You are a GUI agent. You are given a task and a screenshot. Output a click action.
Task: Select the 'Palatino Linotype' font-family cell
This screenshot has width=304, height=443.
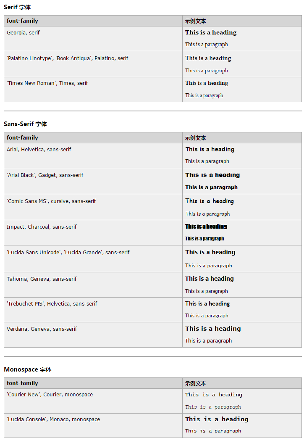coord(67,58)
